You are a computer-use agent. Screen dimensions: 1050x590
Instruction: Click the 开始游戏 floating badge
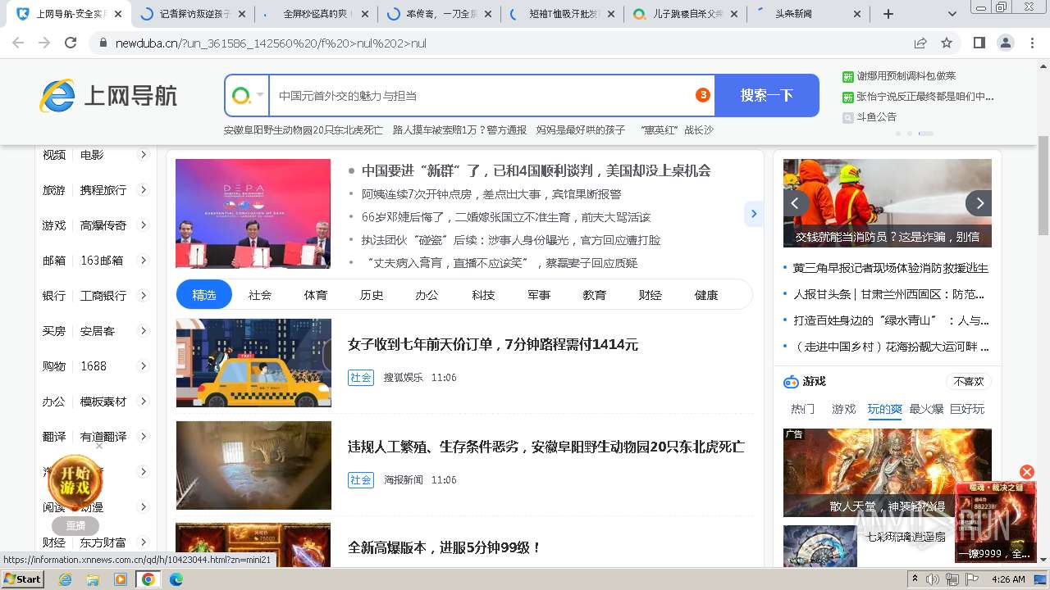pyautogui.click(x=75, y=481)
